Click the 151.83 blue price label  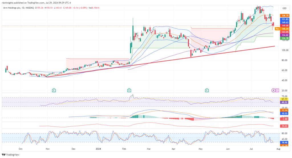tap(285, 19)
